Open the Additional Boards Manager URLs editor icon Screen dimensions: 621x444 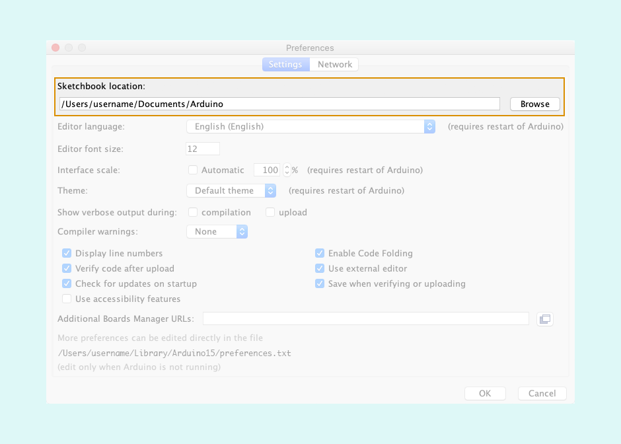544,319
